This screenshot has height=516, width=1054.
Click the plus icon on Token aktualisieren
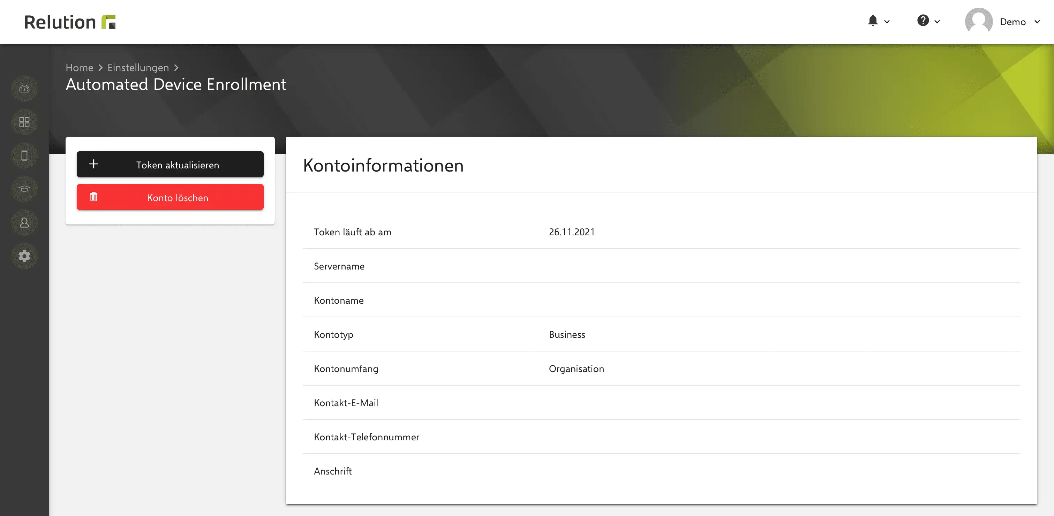coord(94,164)
